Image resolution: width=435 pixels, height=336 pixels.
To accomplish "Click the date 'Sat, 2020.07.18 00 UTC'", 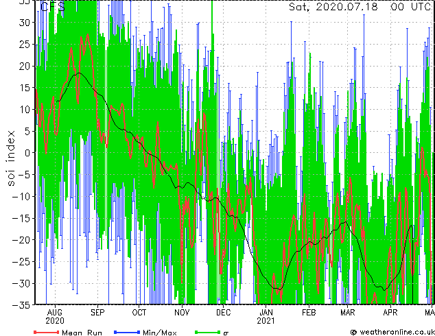I will click(x=360, y=7).
